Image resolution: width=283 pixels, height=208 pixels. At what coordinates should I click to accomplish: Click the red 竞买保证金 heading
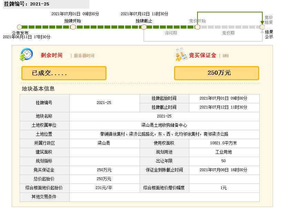click(x=202, y=55)
